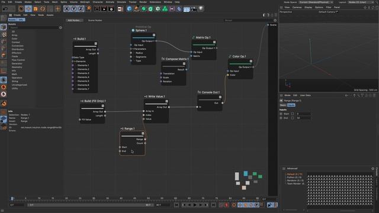Image resolution: width=379 pixels, height=213 pixels.
Task: Click the Live Selection tool icon
Action: tap(21, 9)
